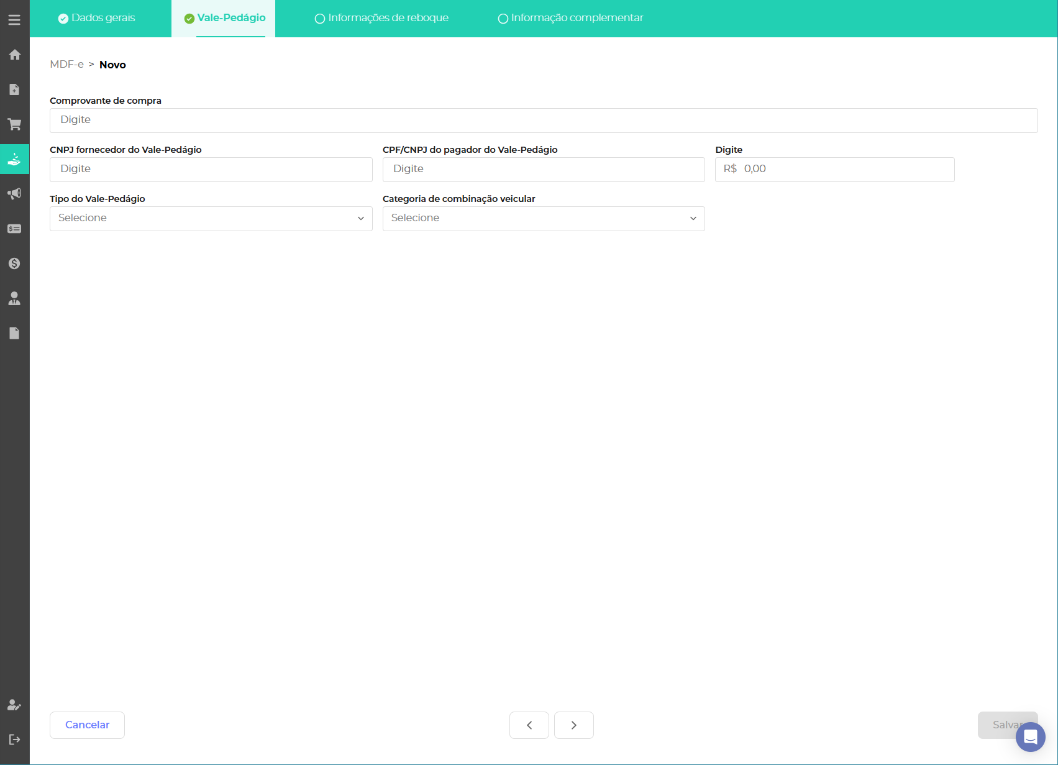Open the chat support bubble
The width and height of the screenshot is (1058, 765).
coord(1030,737)
